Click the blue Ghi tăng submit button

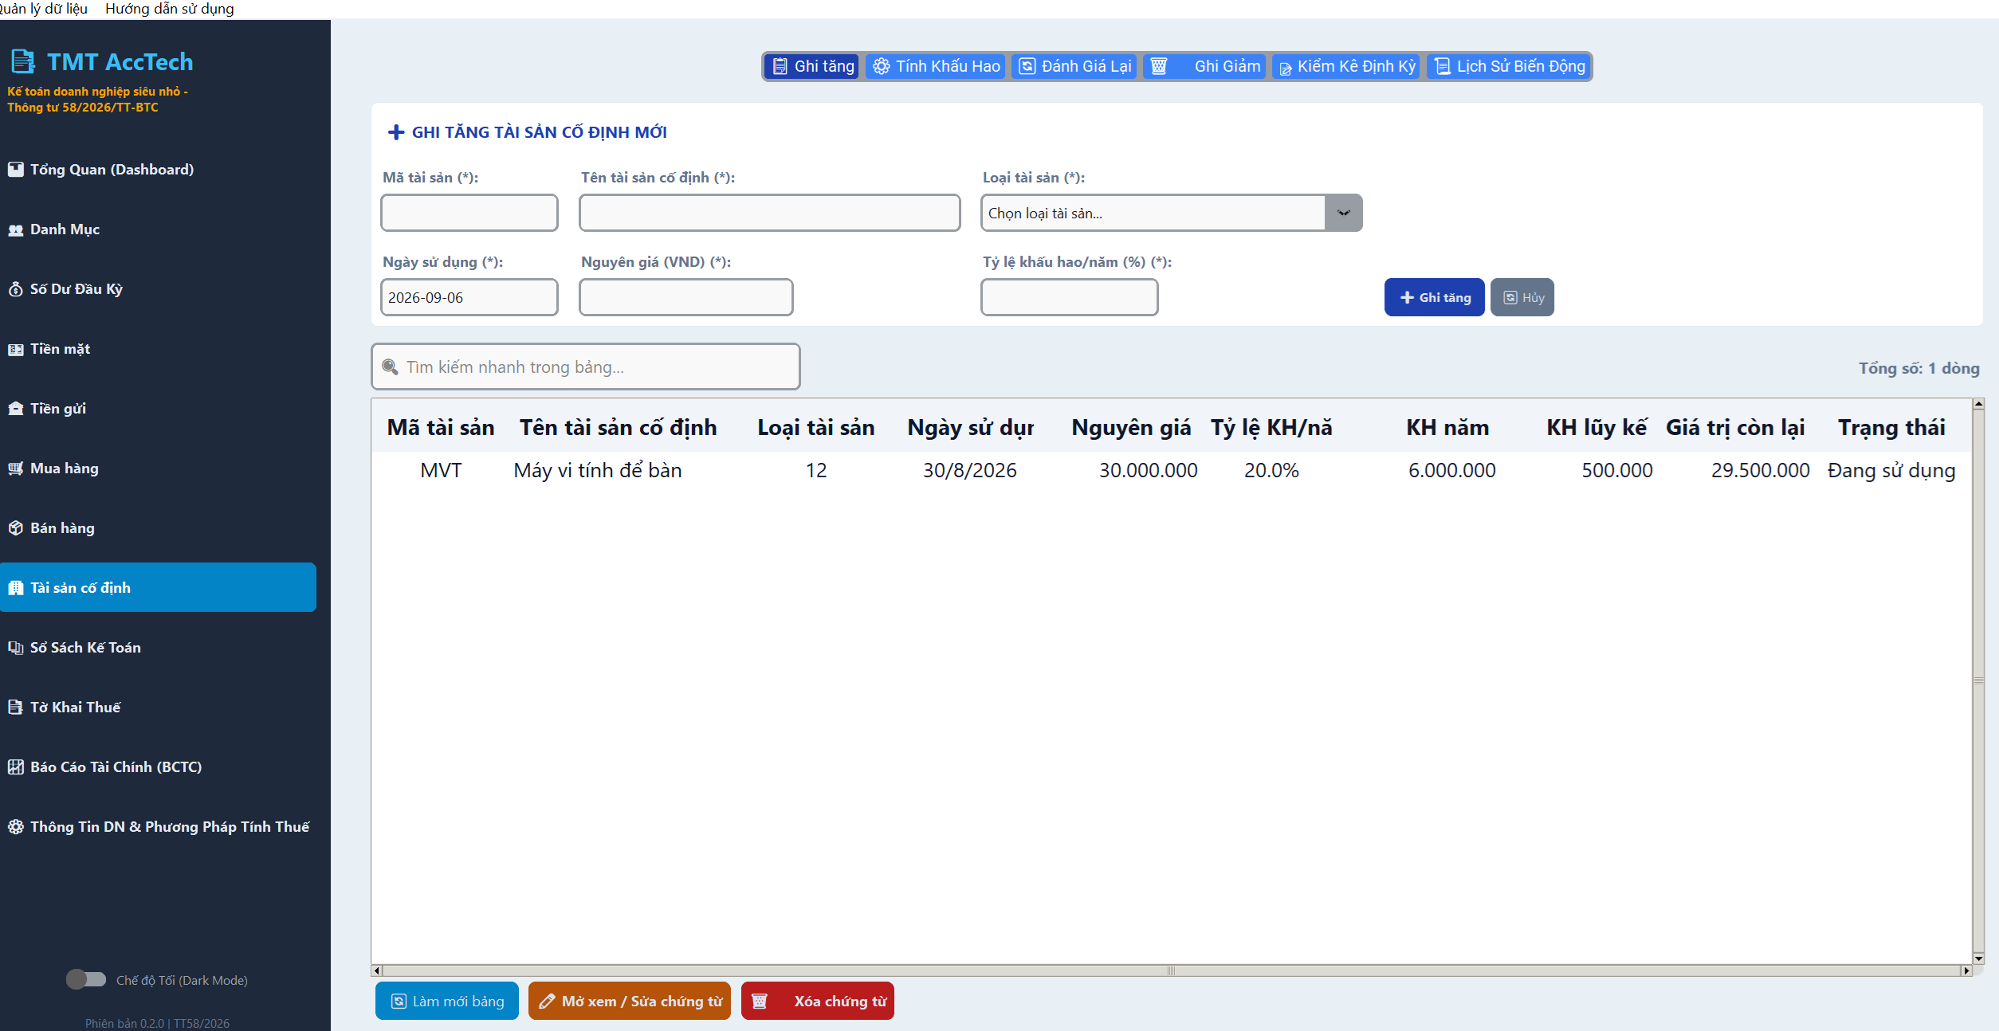coord(1435,297)
